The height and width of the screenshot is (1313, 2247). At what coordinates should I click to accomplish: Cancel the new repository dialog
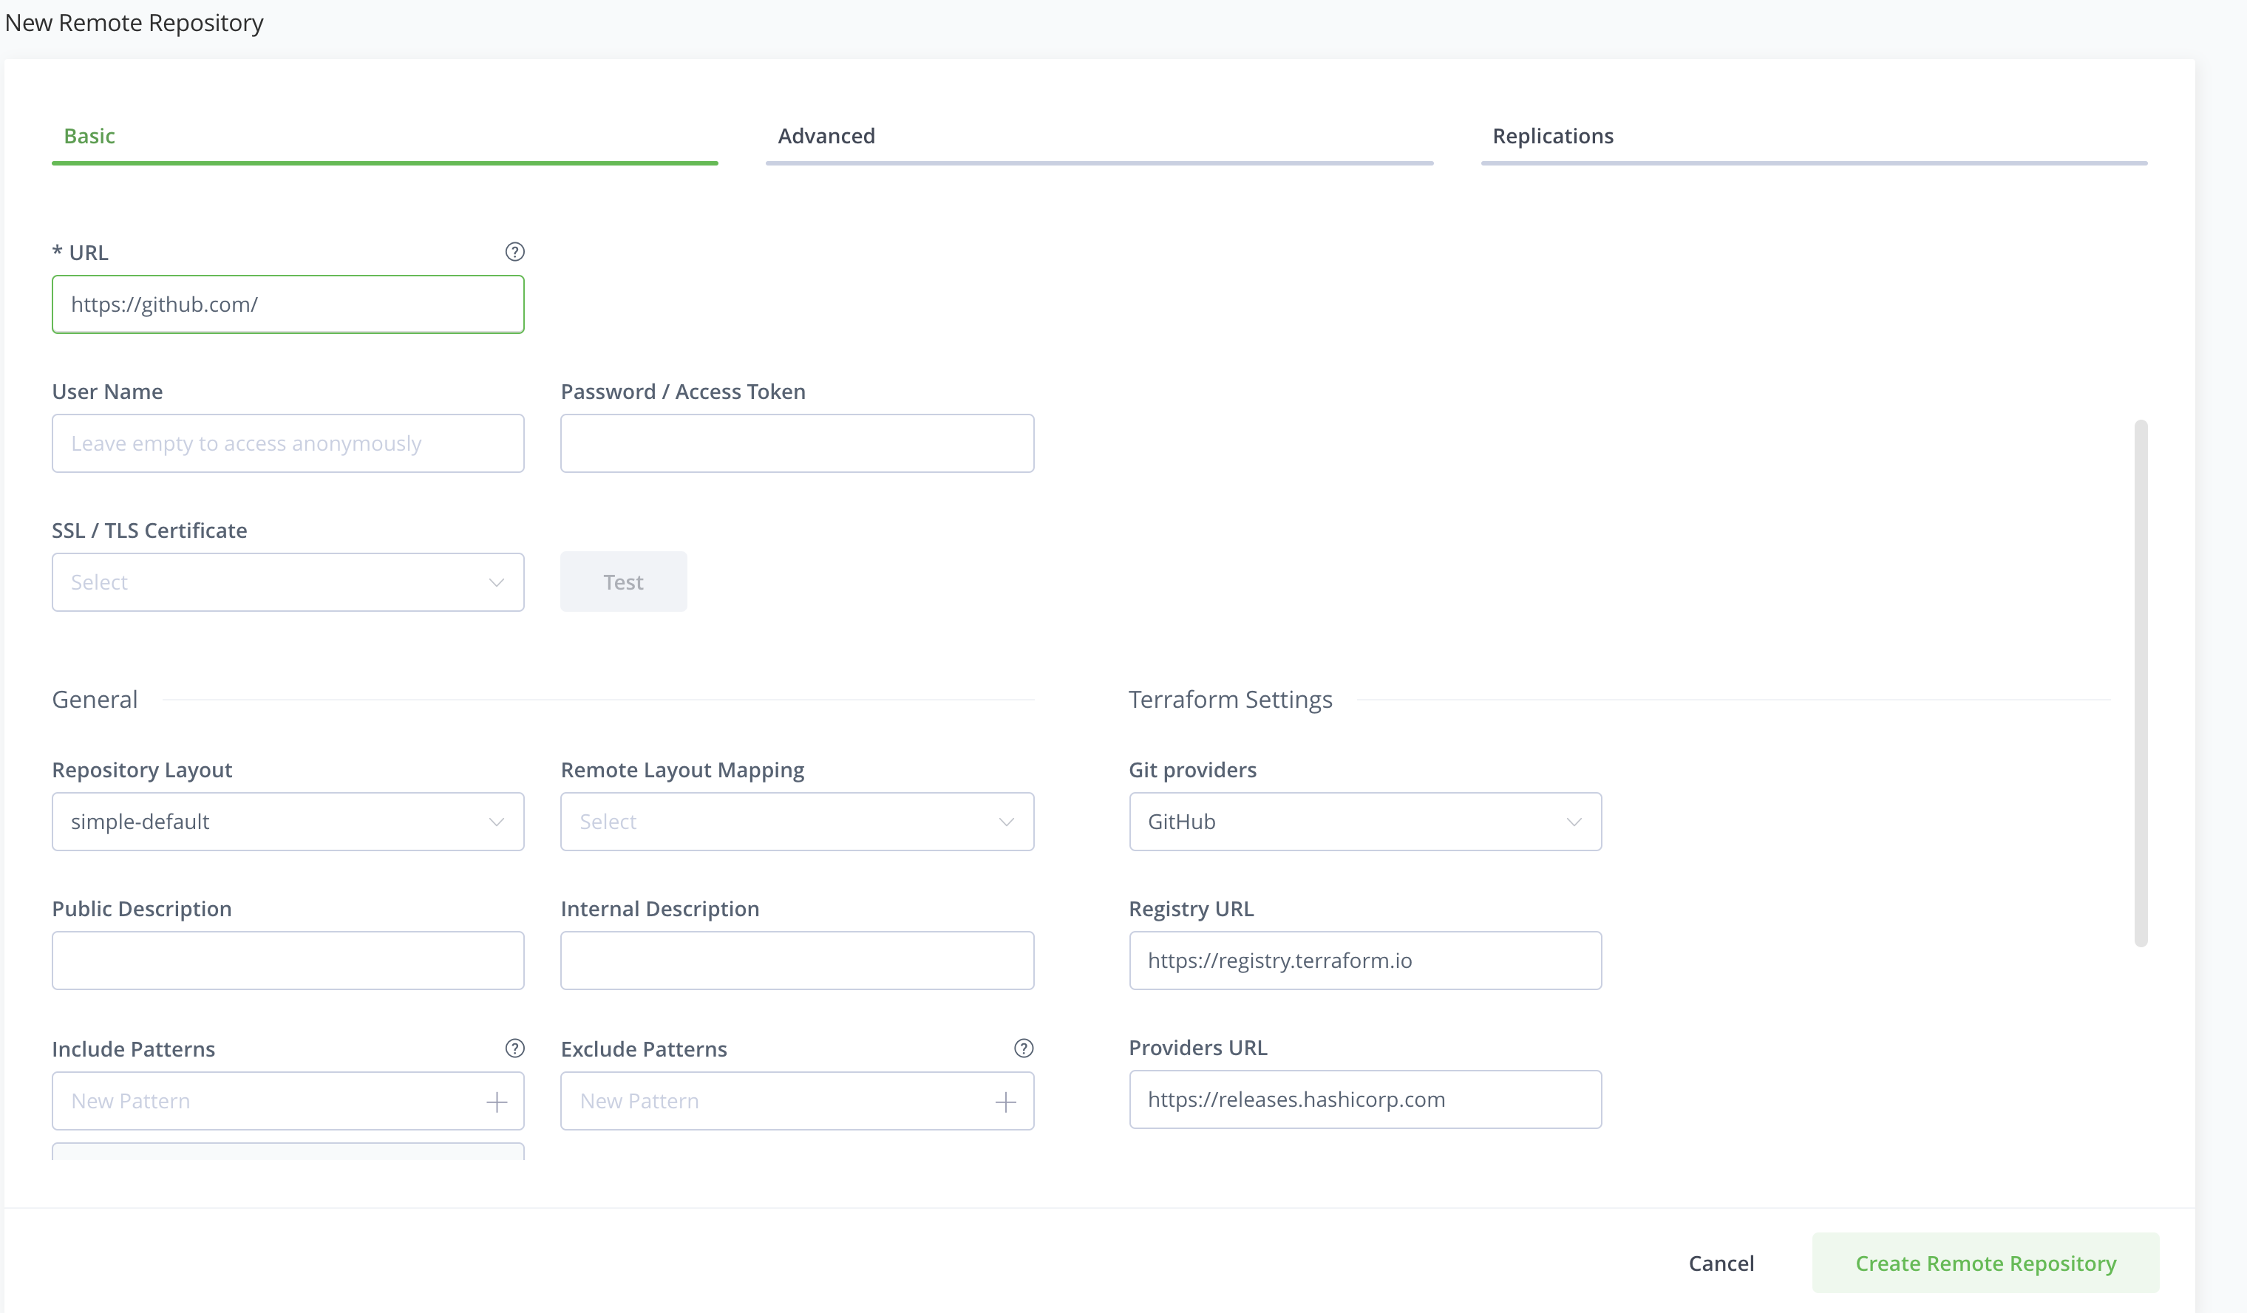(1720, 1263)
